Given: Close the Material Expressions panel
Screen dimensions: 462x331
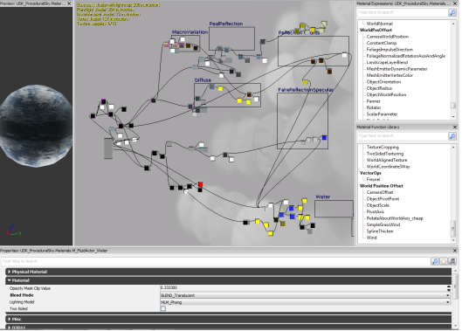Looking at the screenshot, I should tap(455, 3).
